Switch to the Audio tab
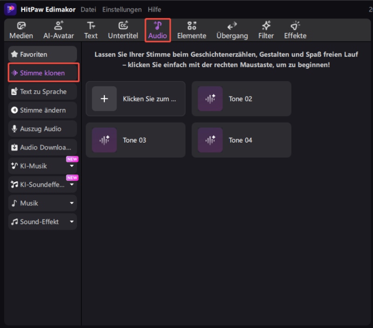 click(158, 30)
